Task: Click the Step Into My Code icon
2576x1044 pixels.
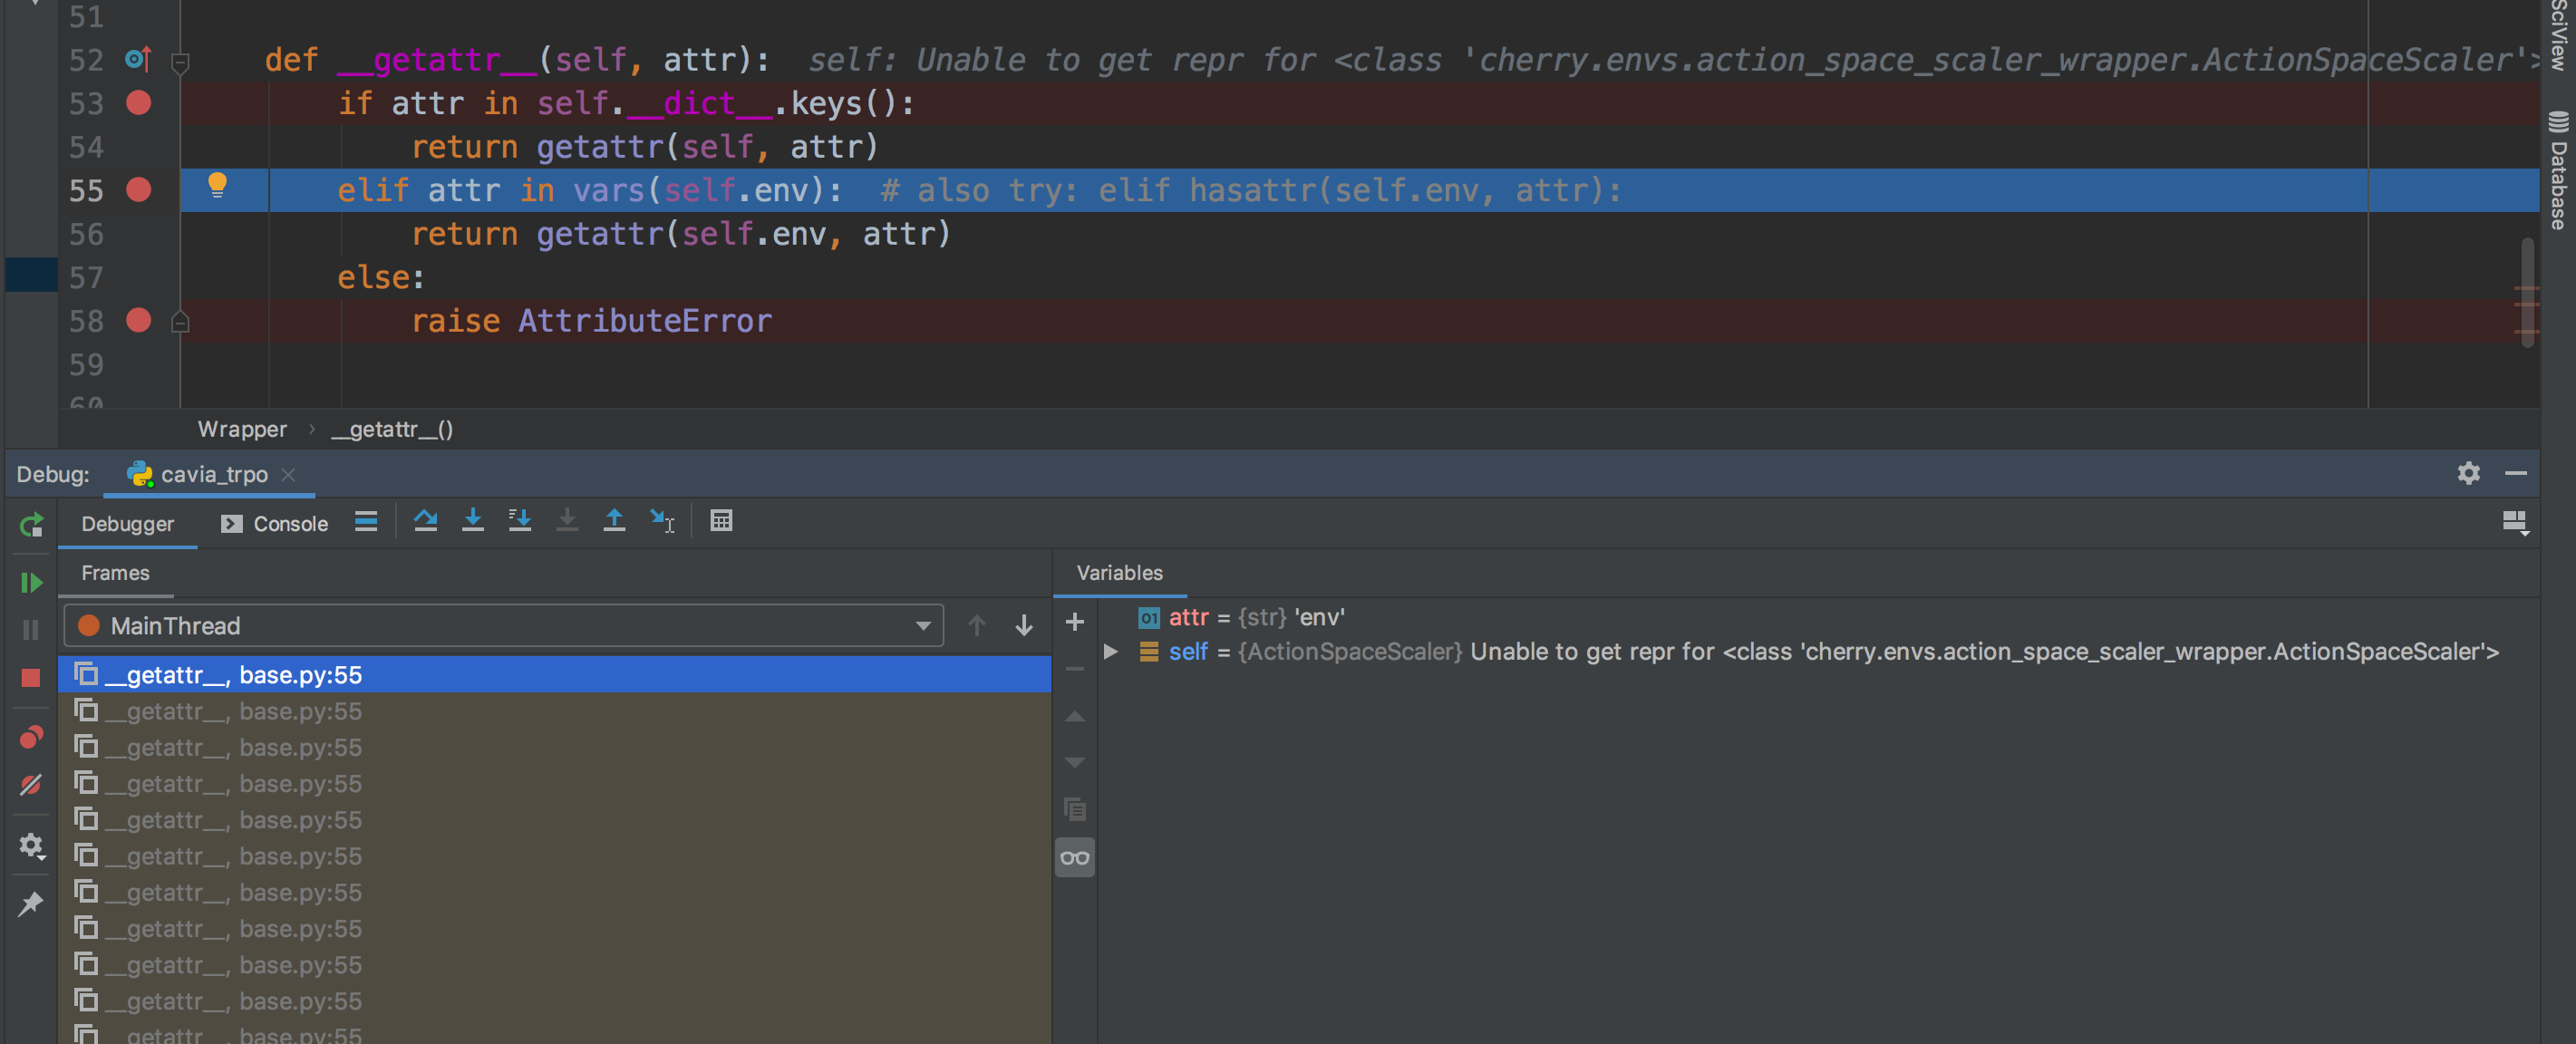Action: 520,521
